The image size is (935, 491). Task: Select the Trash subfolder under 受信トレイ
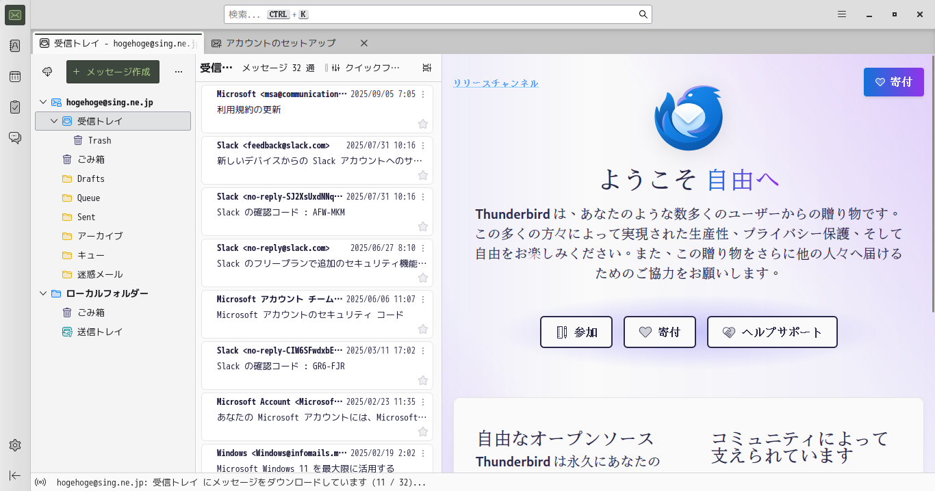(x=114, y=140)
